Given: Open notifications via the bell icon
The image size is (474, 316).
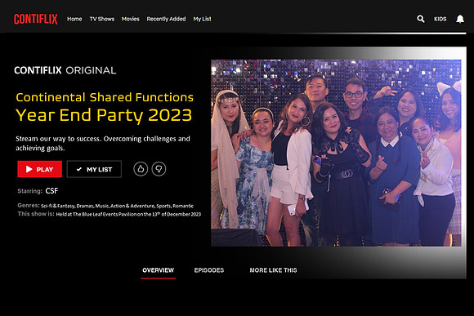Looking at the screenshot, I should pos(460,19).
